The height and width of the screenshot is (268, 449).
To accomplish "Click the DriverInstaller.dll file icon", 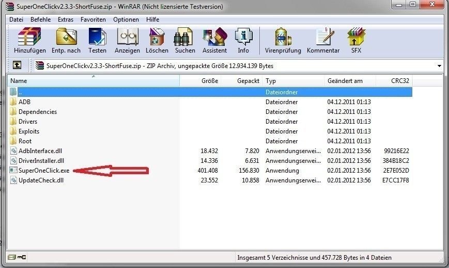I will coord(13,161).
